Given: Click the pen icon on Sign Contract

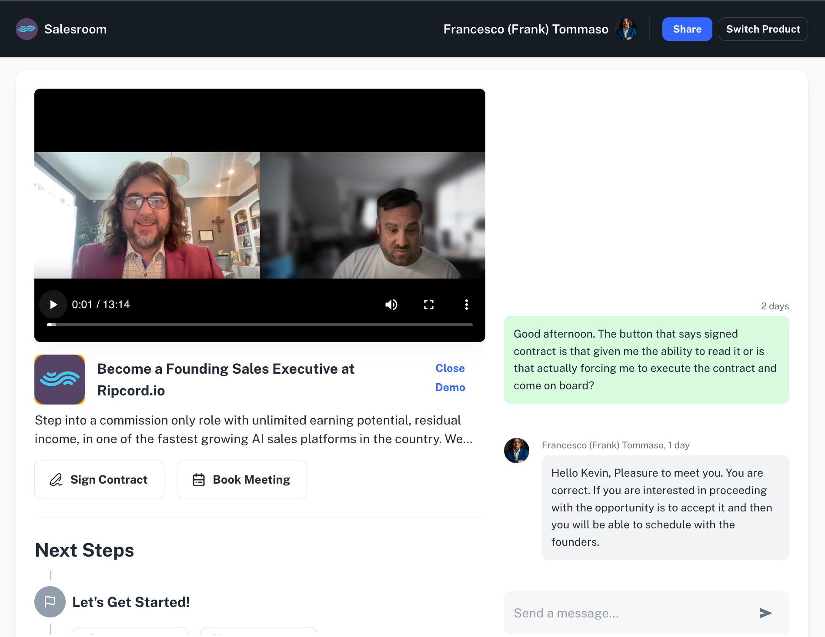Looking at the screenshot, I should [x=56, y=480].
